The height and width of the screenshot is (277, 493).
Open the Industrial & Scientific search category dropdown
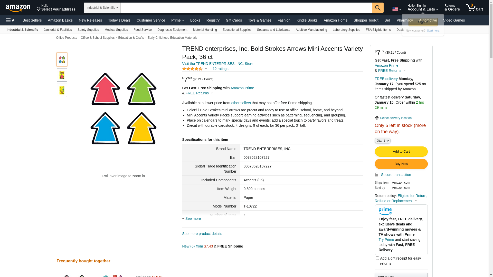coord(102,8)
